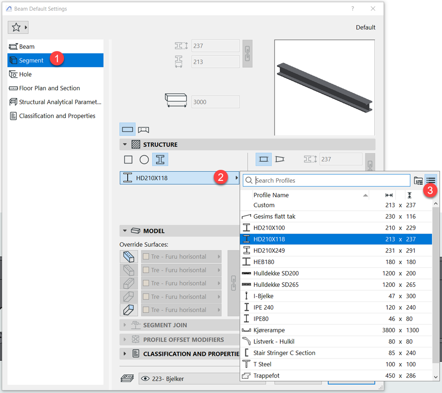Open Structural Analytical Parameters page
The height and width of the screenshot is (393, 442).
55,102
